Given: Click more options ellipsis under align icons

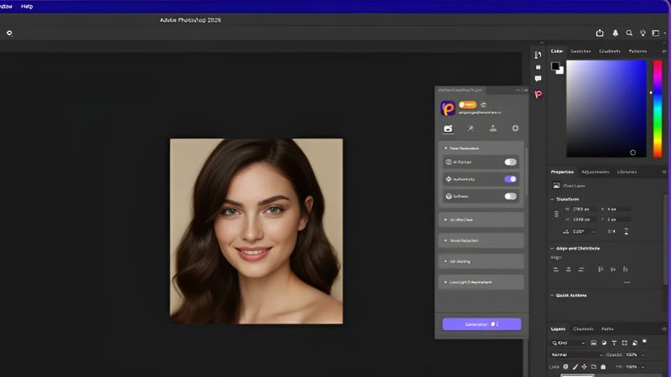Looking at the screenshot, I should pos(627,282).
